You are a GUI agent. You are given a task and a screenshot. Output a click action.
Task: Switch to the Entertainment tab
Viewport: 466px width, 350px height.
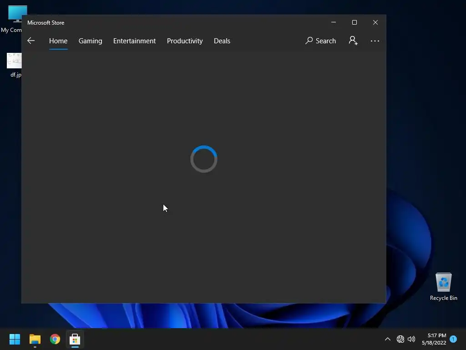coord(134,41)
